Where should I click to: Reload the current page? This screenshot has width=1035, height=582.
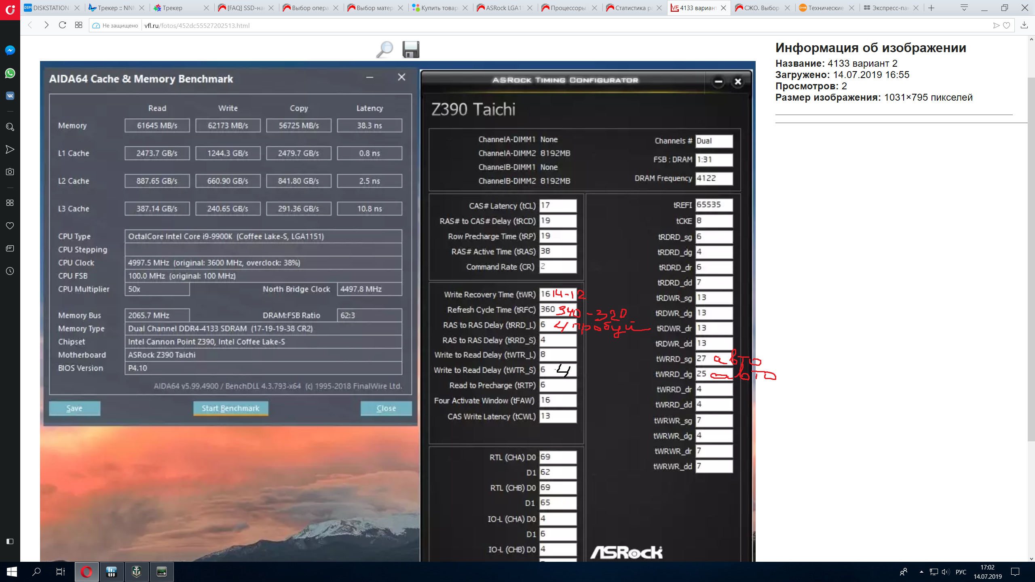[x=62, y=25]
